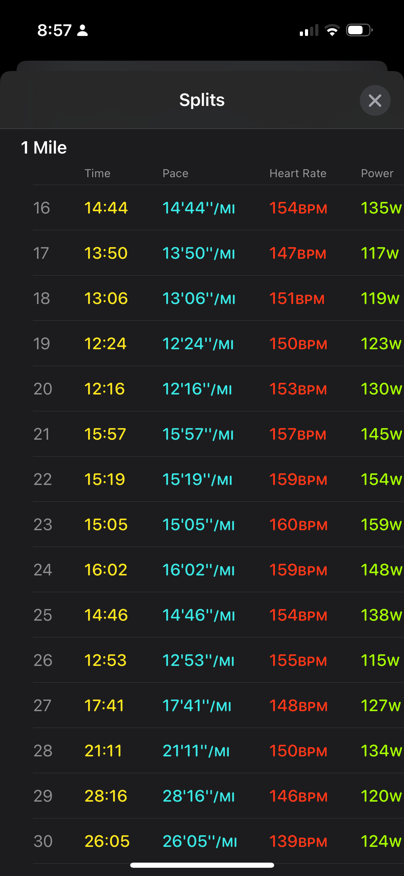This screenshot has width=404, height=876.
Task: Tap the battery indicator icon
Action: (359, 30)
